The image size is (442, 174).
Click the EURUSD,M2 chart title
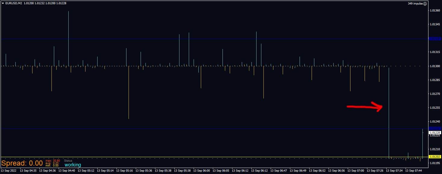point(14,3)
